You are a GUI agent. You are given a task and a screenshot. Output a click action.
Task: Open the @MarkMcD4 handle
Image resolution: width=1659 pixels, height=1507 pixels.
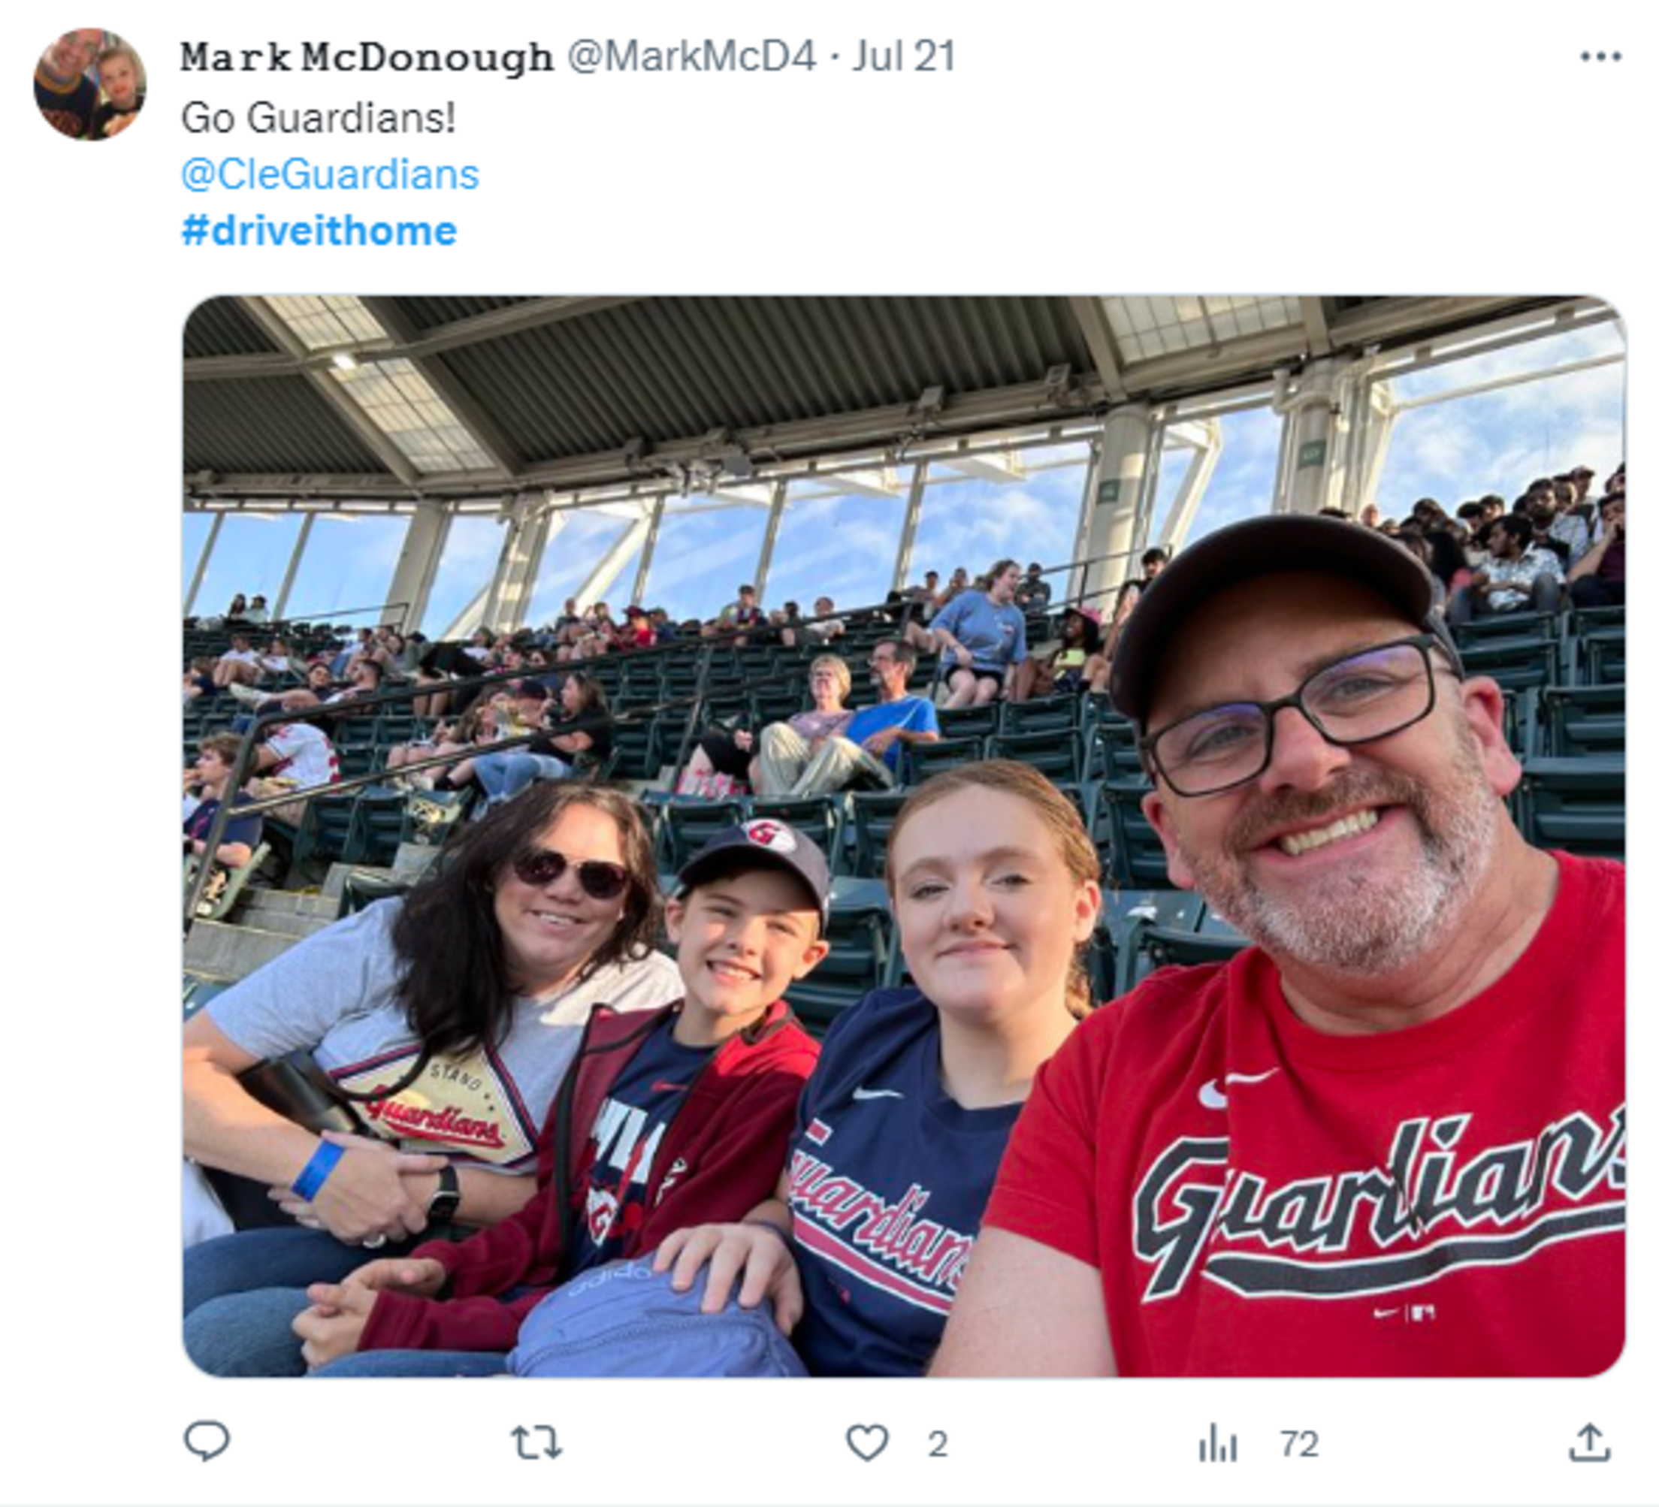692,57
